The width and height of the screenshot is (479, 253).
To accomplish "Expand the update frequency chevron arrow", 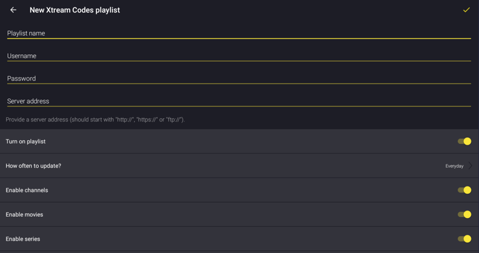I will click(470, 166).
